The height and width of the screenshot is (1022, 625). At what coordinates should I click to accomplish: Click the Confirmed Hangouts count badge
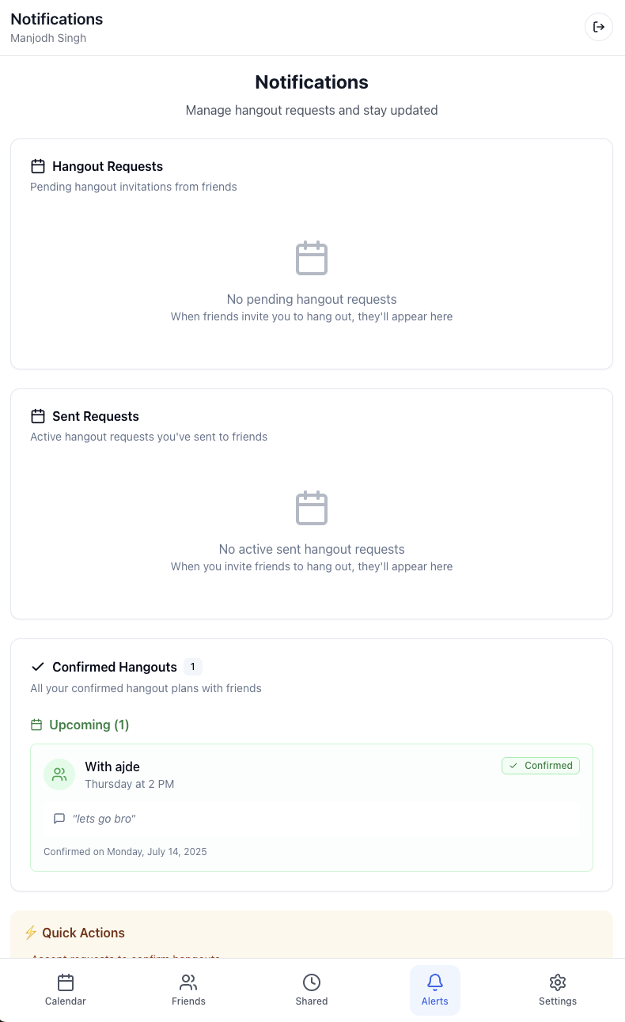192,667
